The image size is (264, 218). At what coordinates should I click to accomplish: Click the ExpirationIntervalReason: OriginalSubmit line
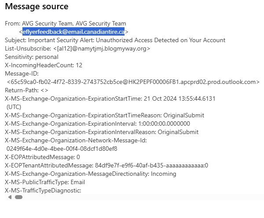102,132
